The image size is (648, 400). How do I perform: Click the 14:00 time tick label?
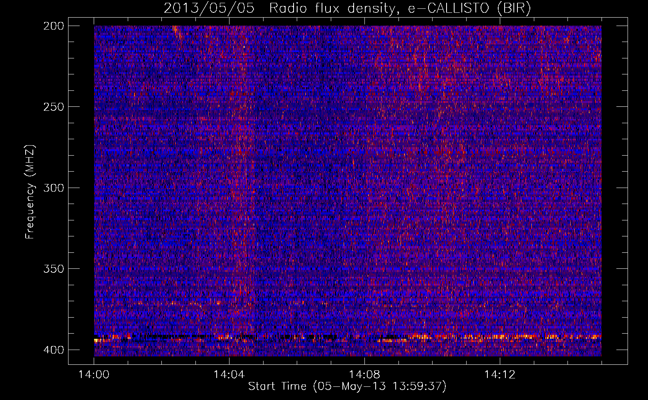94,375
